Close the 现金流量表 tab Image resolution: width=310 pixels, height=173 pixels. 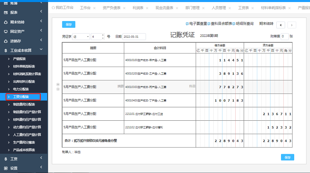177,8
